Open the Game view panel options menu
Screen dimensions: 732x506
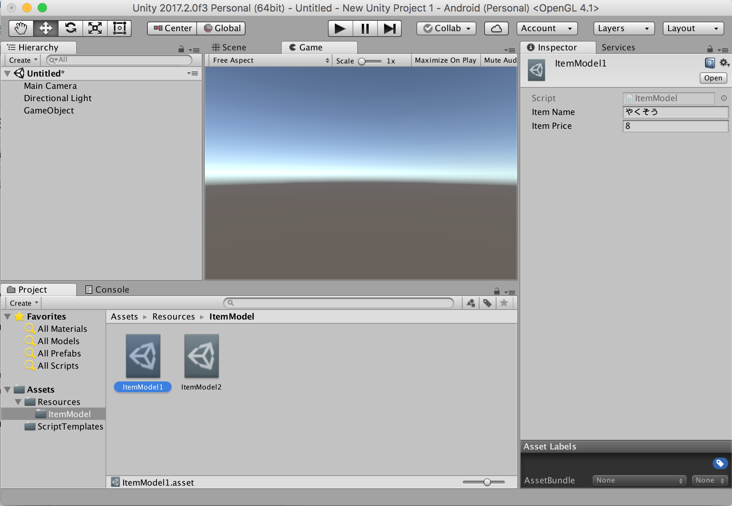click(x=510, y=50)
